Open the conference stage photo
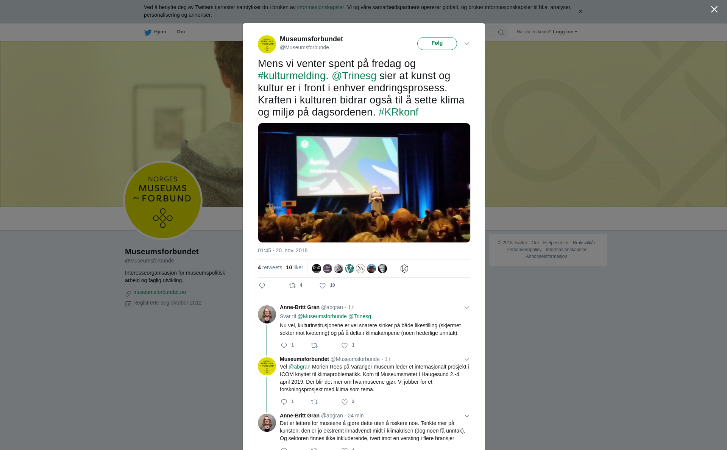The image size is (727, 450). pos(364,183)
